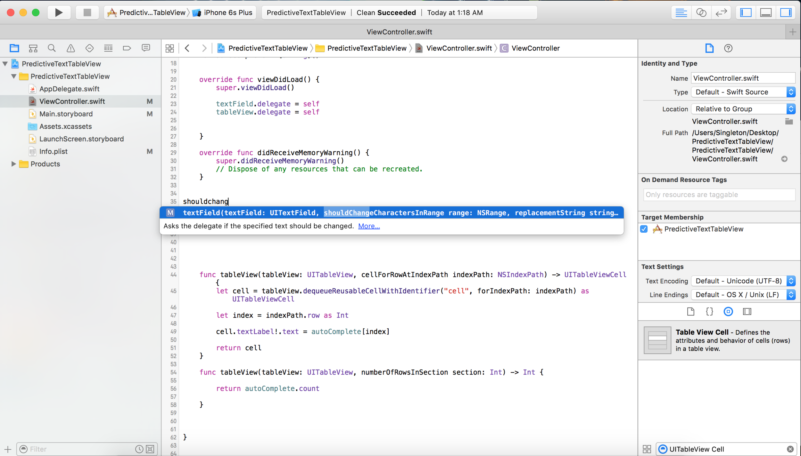801x456 pixels.
Task: Clear the UITableView Cell library filter
Action: pyautogui.click(x=790, y=449)
